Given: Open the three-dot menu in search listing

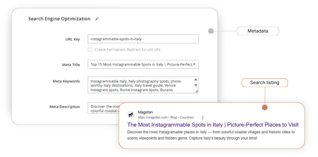Looking at the screenshot, I should click(203, 117).
